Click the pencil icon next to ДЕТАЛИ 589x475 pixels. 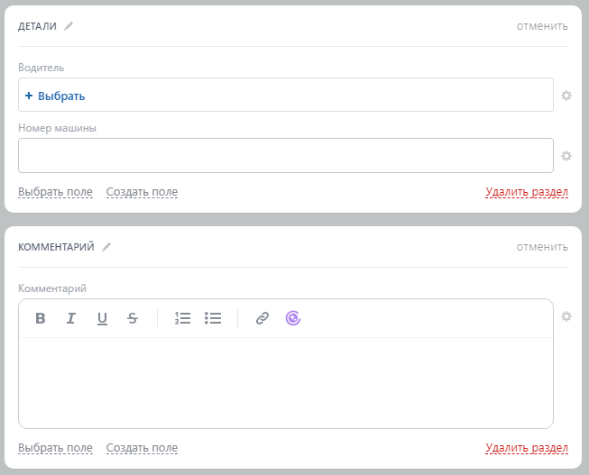(x=69, y=26)
